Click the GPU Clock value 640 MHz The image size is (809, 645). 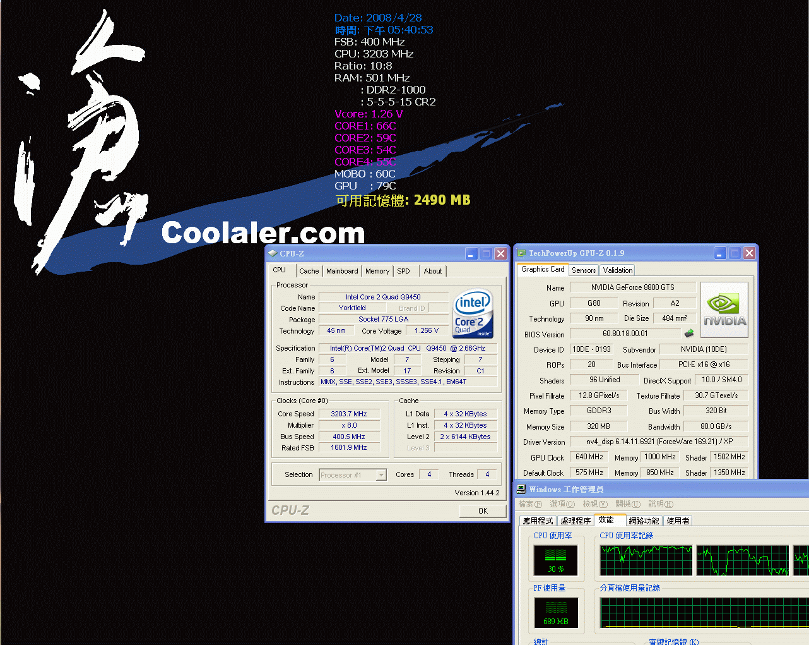coord(589,457)
